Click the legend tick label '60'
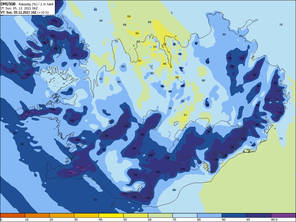This screenshot has height=222, width=296. tap(150, 220)
